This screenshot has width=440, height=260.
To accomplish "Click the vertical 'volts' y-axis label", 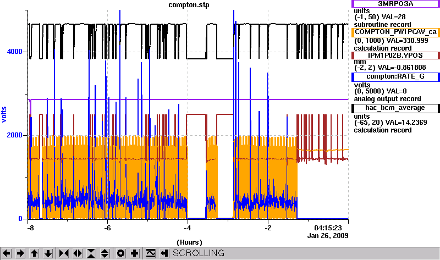I will click(x=4, y=114).
